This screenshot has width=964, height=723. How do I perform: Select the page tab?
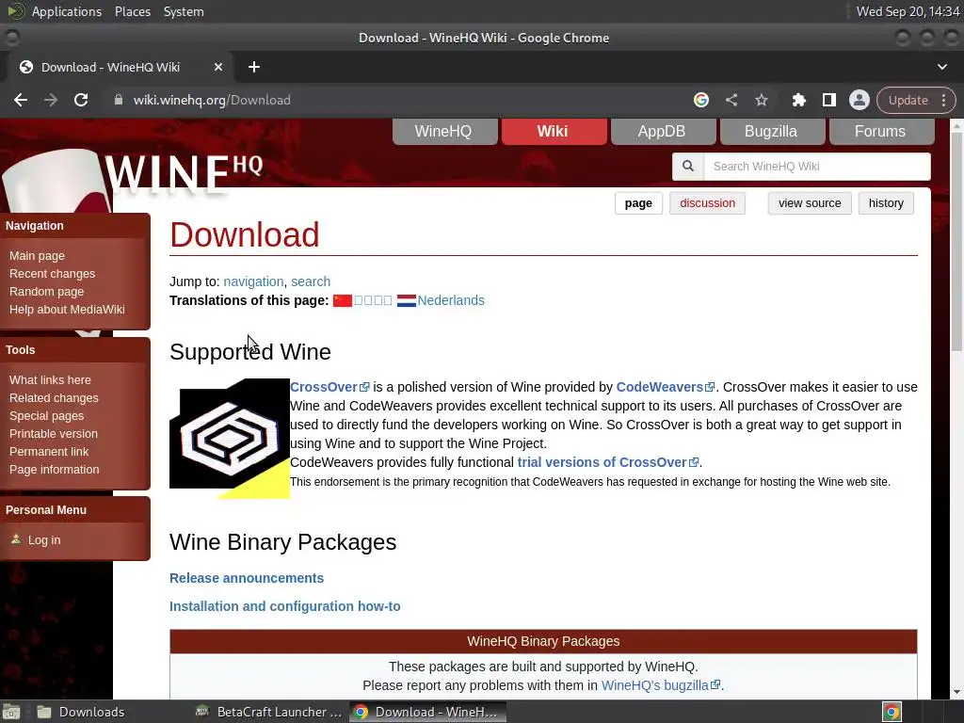pyautogui.click(x=638, y=203)
